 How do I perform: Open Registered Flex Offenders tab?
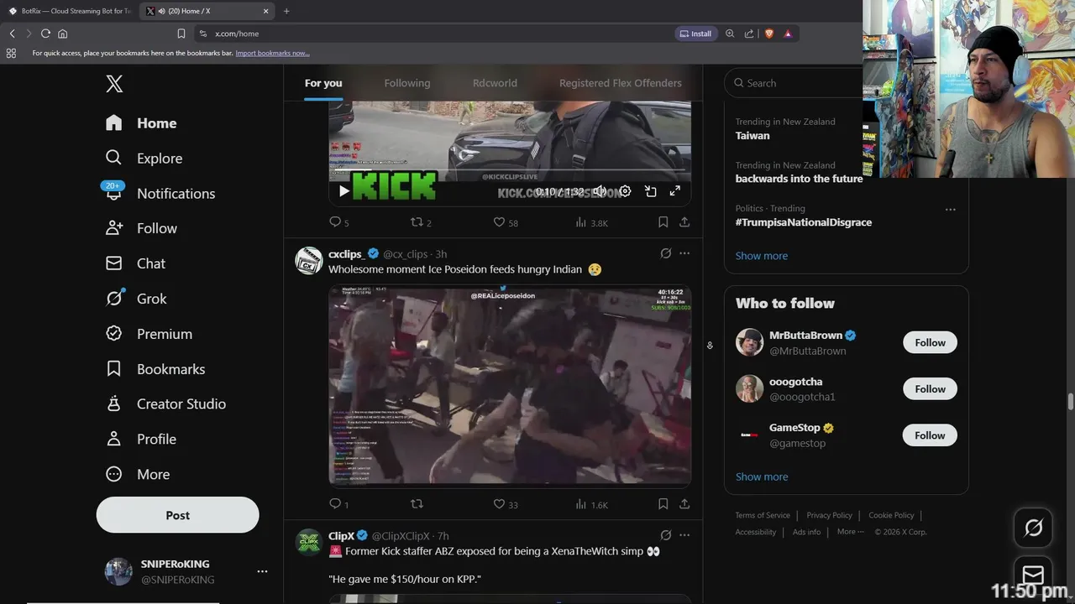(x=621, y=83)
